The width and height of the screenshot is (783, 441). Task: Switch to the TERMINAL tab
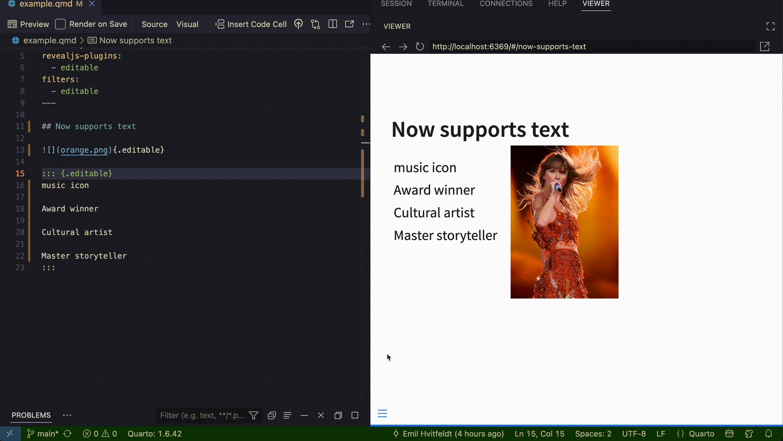445,4
